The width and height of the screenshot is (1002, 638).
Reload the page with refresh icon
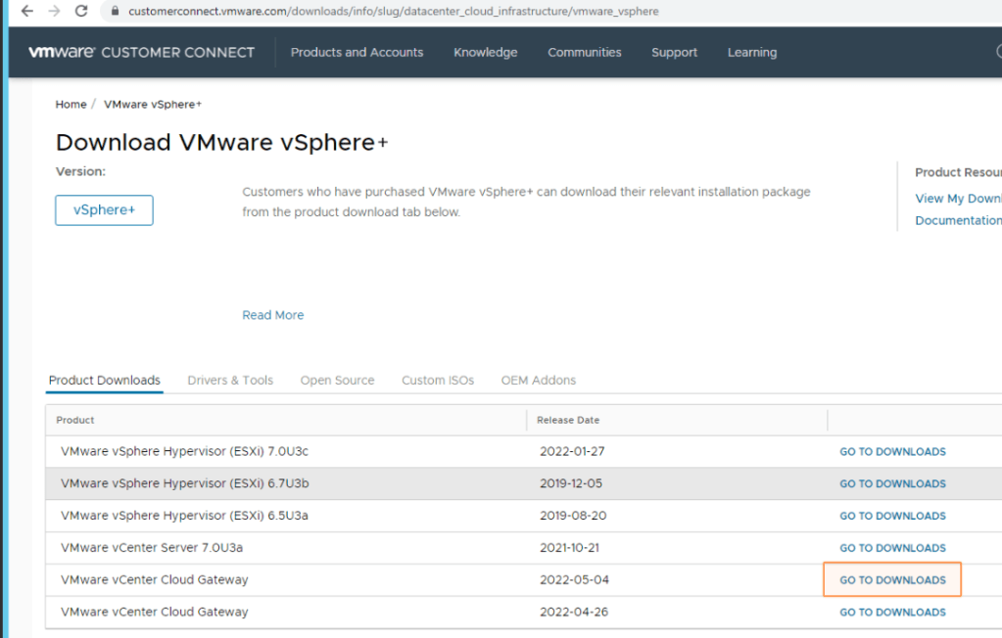tap(81, 11)
